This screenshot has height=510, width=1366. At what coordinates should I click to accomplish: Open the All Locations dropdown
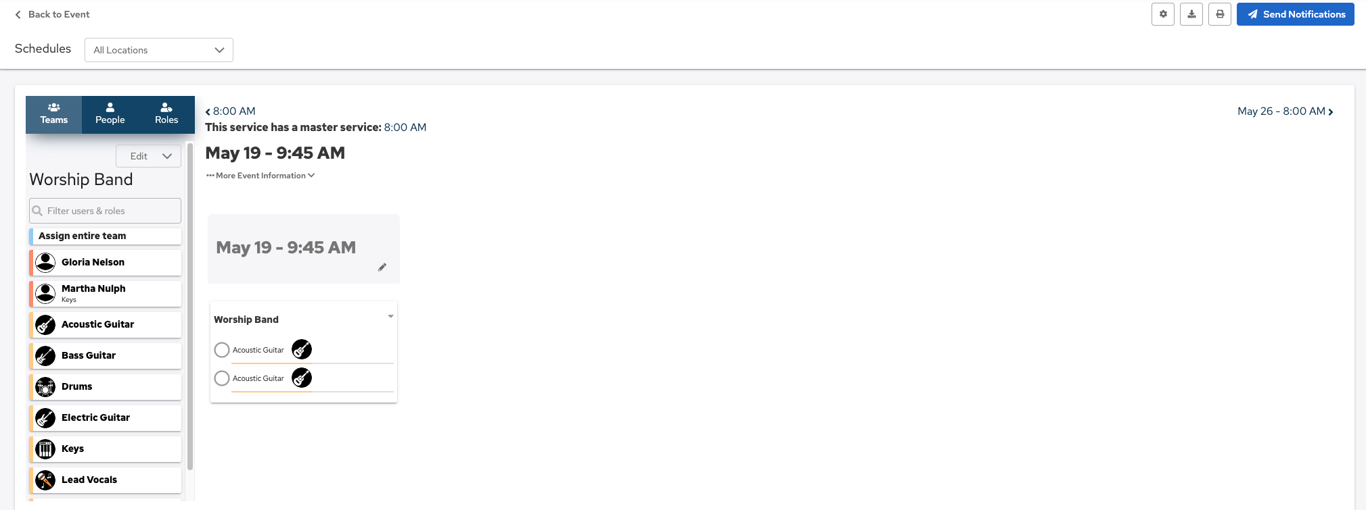(x=159, y=50)
